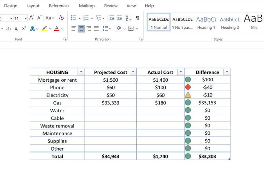Select the Gas Projected Cost cell showing $33,333
The height and width of the screenshot is (170, 264).
pos(111,102)
